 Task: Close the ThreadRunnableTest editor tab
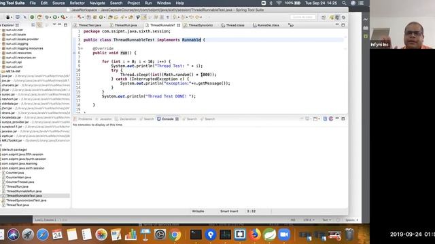coord(179,25)
